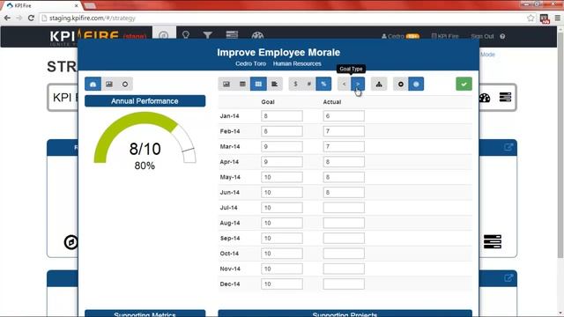Open the chart image view in the left button group
This screenshot has width=564, height=317.
coord(109,85)
